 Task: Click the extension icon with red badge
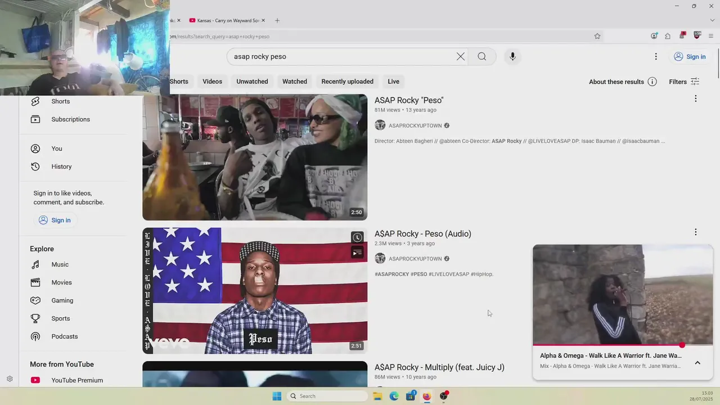tap(682, 35)
